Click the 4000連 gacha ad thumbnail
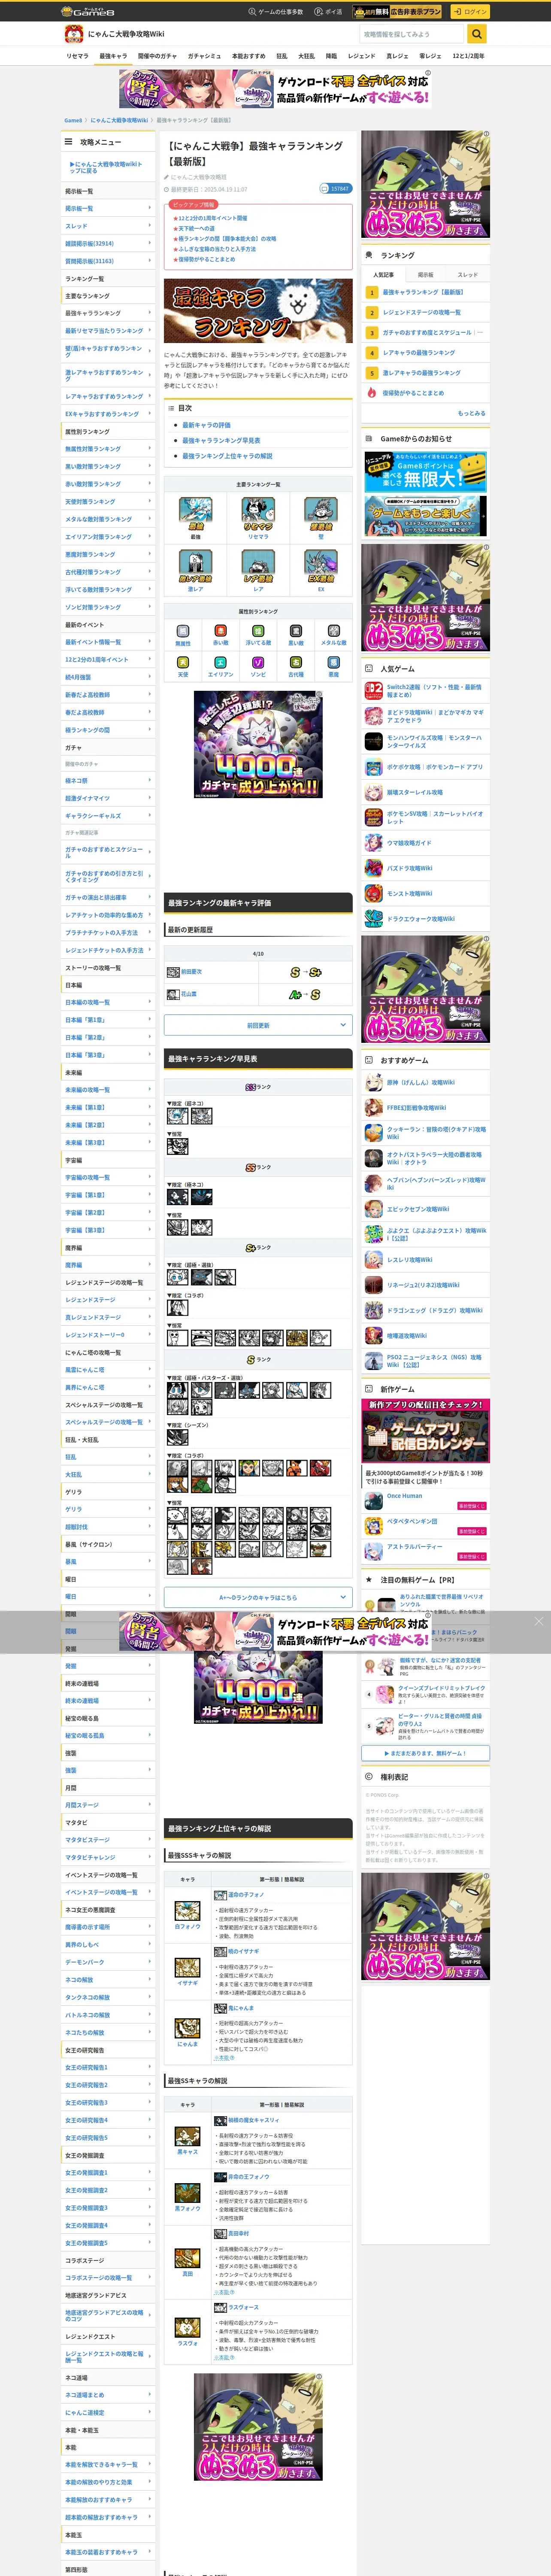Image resolution: width=551 pixels, height=2576 pixels. (258, 744)
